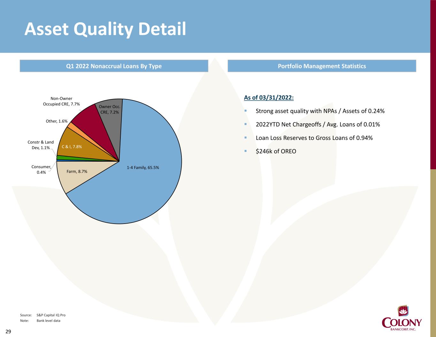Image resolution: width=436 pixels, height=337 pixels.
Task: Select the blue 1-4 Family pie slice
Action: (x=144, y=185)
